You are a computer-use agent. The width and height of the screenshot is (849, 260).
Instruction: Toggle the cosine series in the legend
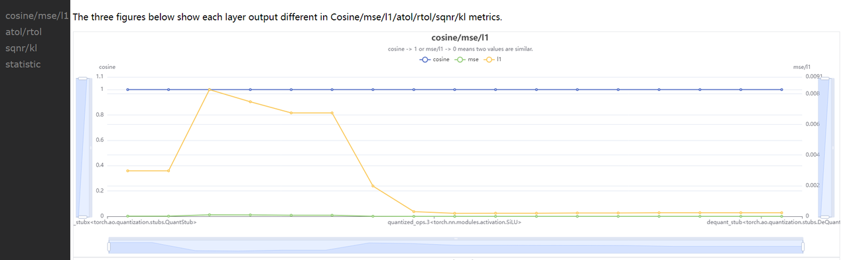435,60
